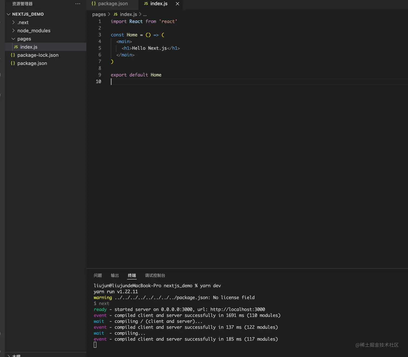Click the 'Hello Next.js' heading text
The height and width of the screenshot is (357, 408).
[x=149, y=48]
